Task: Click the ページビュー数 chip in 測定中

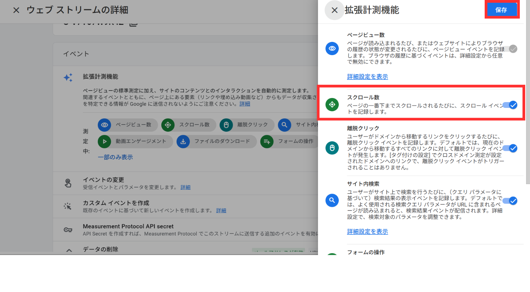Action: [x=127, y=125]
